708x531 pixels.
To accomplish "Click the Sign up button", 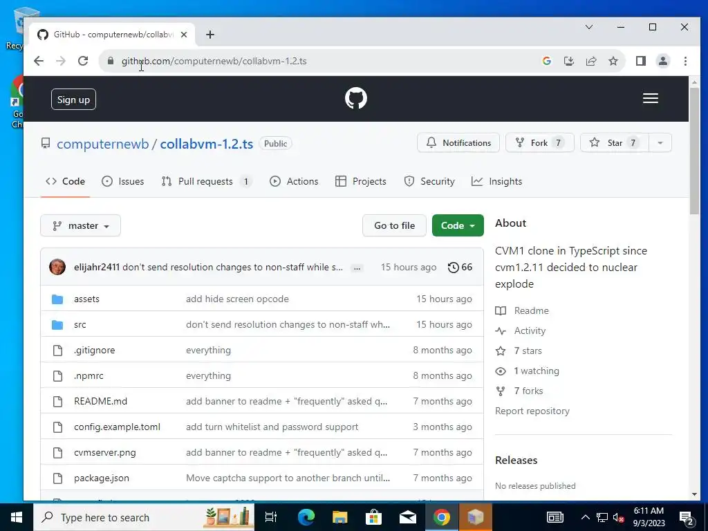I will (73, 100).
